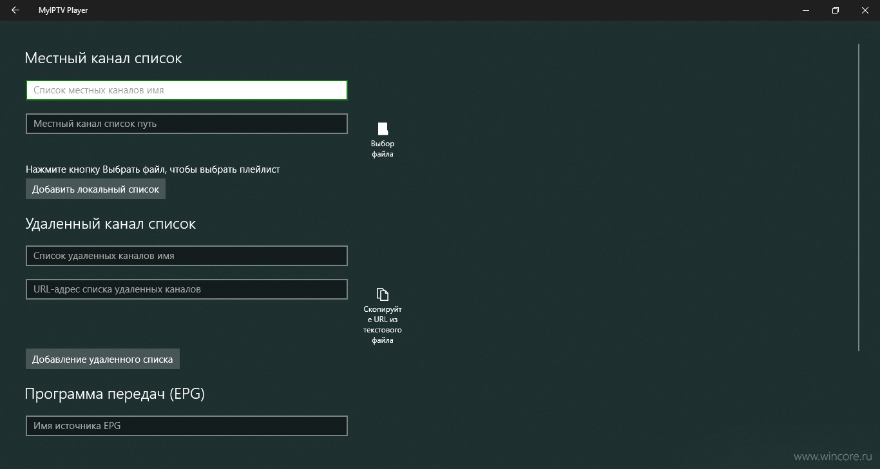This screenshot has width=880, height=469.
Task: Focus the Имя источника EPG field
Action: pos(187,426)
